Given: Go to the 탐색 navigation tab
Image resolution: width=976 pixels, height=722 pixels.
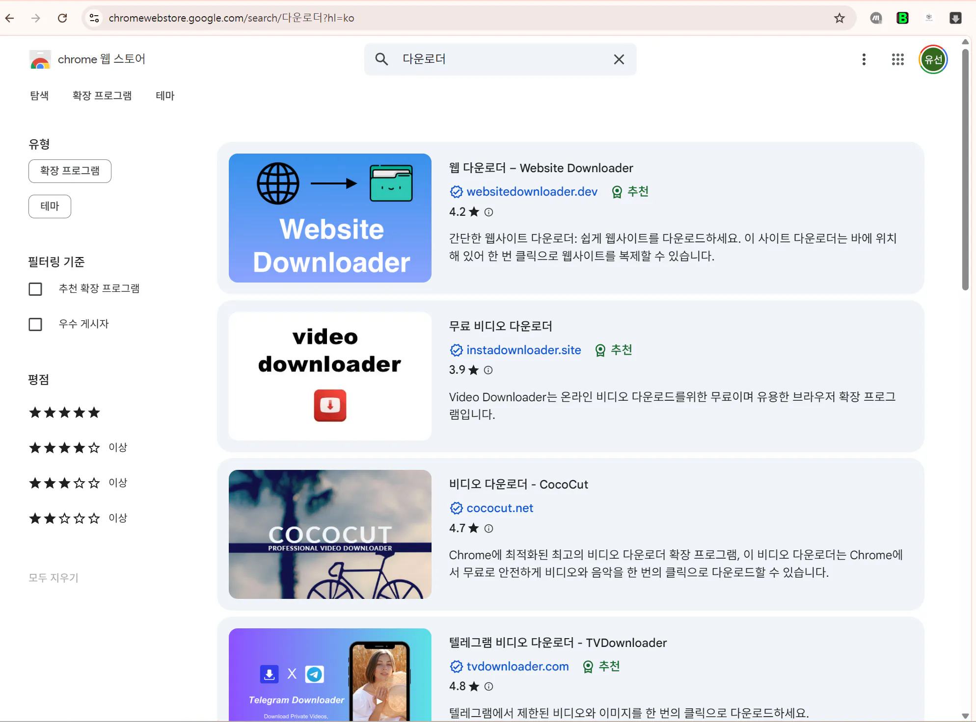Looking at the screenshot, I should click(39, 96).
